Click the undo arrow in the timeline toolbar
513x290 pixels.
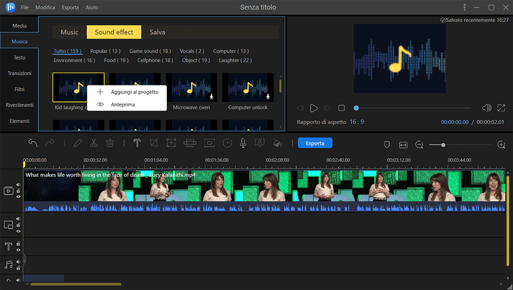pyautogui.click(x=33, y=143)
